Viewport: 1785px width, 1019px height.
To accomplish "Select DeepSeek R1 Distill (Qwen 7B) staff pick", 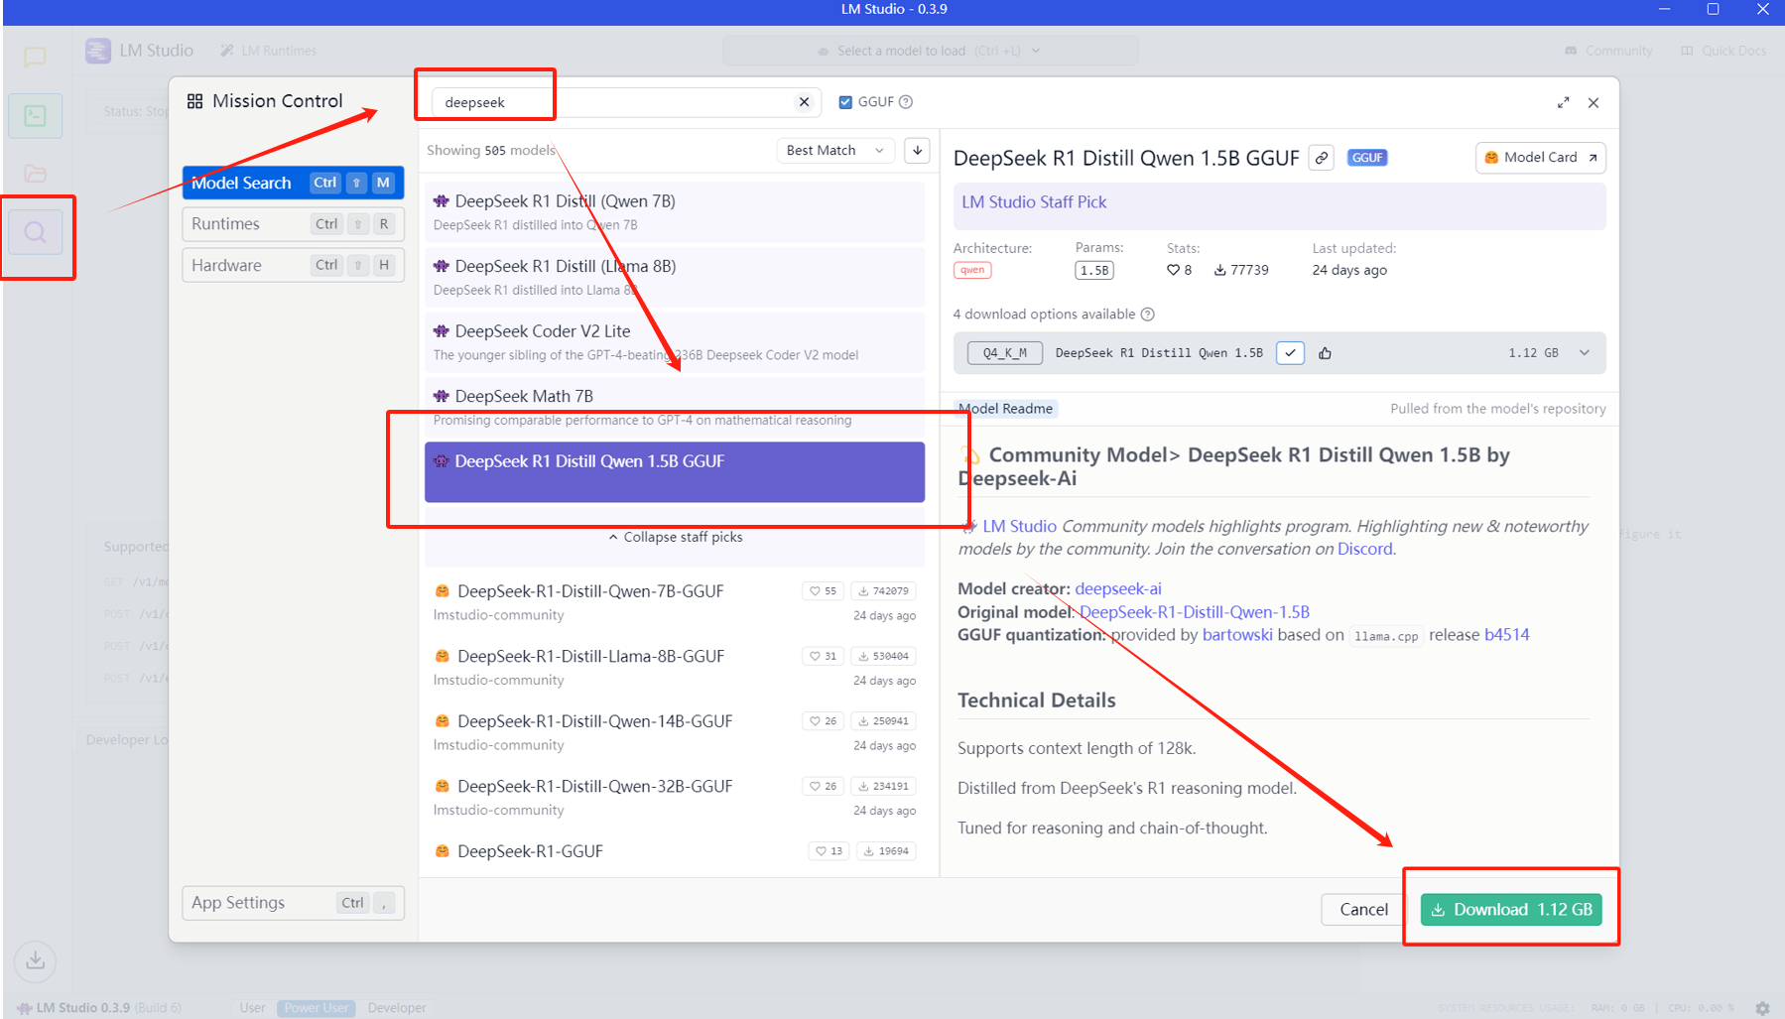I will (675, 212).
